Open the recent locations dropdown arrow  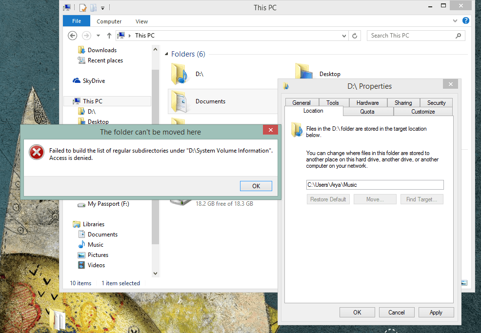[98, 36]
